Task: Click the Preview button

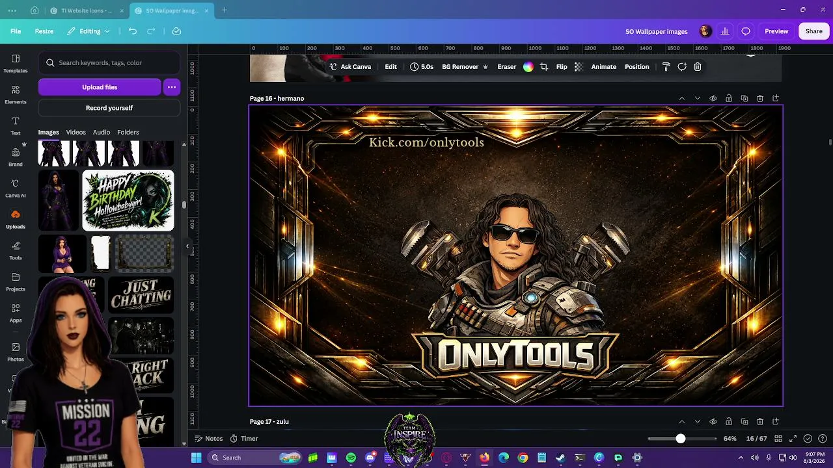Action: [776, 31]
